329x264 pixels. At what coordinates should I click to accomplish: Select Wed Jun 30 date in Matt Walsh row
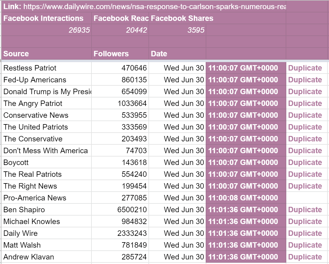(184, 245)
